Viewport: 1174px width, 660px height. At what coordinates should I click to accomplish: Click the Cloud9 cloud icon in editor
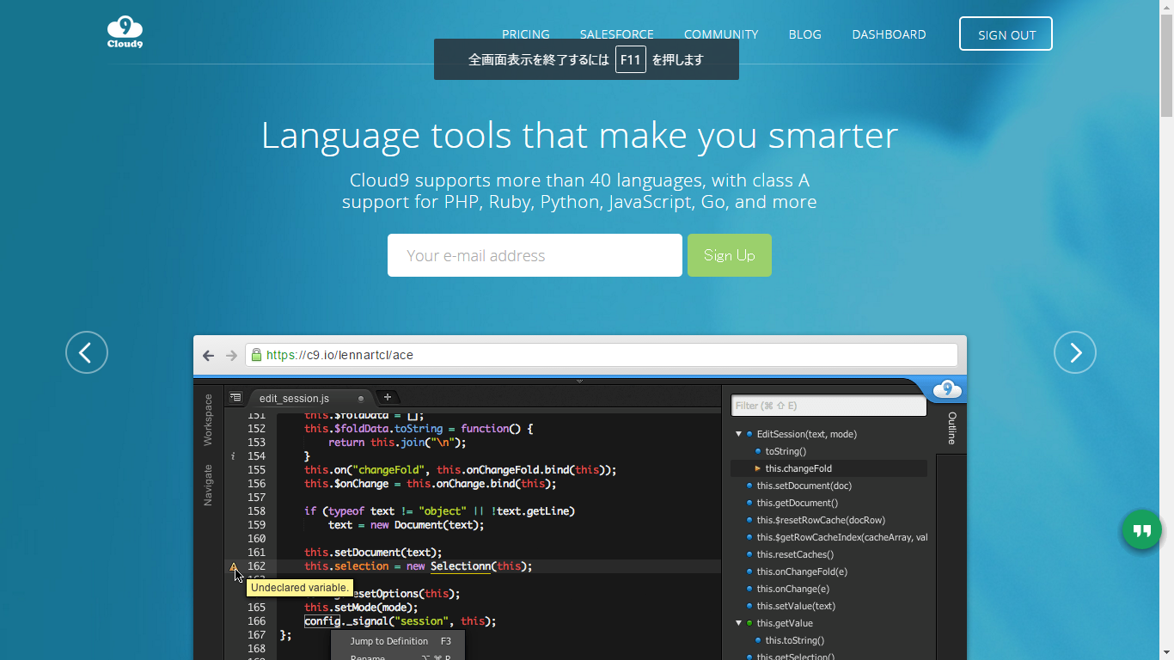[x=947, y=389]
